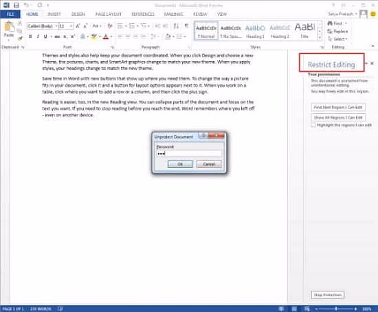Apply strikethrough to text
Image resolution: width=378 pixels, height=312 pixels.
click(57, 36)
